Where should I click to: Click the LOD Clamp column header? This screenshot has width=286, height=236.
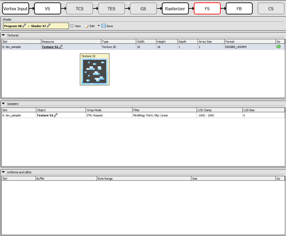click(x=219, y=110)
